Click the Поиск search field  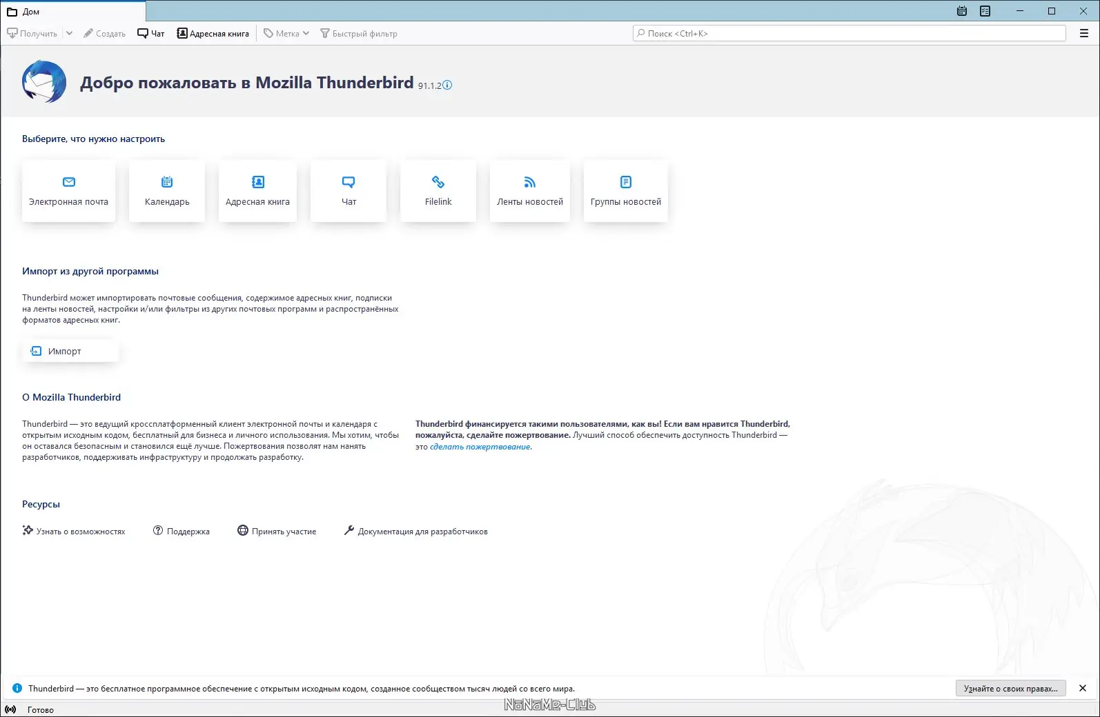pyautogui.click(x=849, y=33)
